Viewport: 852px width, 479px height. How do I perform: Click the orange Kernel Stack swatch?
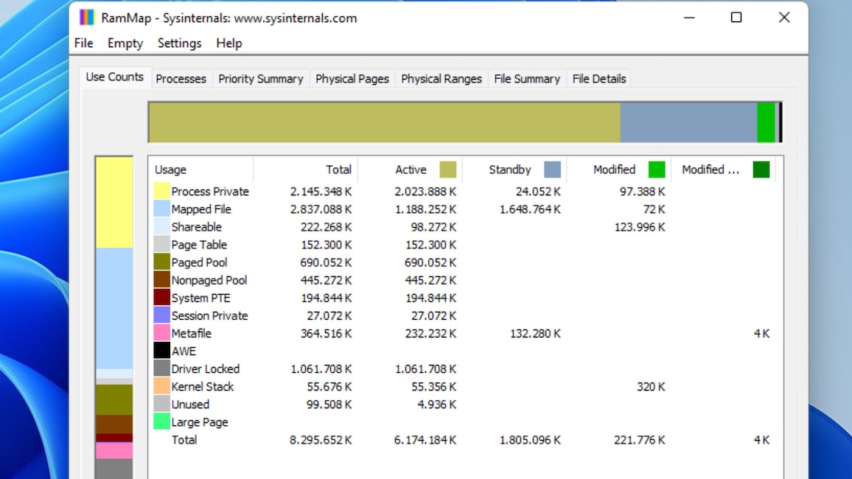(x=161, y=386)
